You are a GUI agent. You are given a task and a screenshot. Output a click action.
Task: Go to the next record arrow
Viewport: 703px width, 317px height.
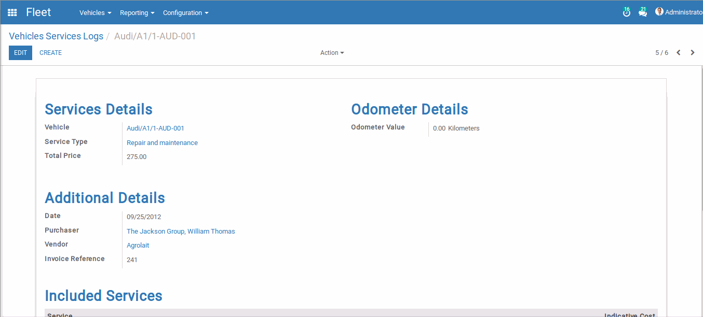pyautogui.click(x=693, y=52)
